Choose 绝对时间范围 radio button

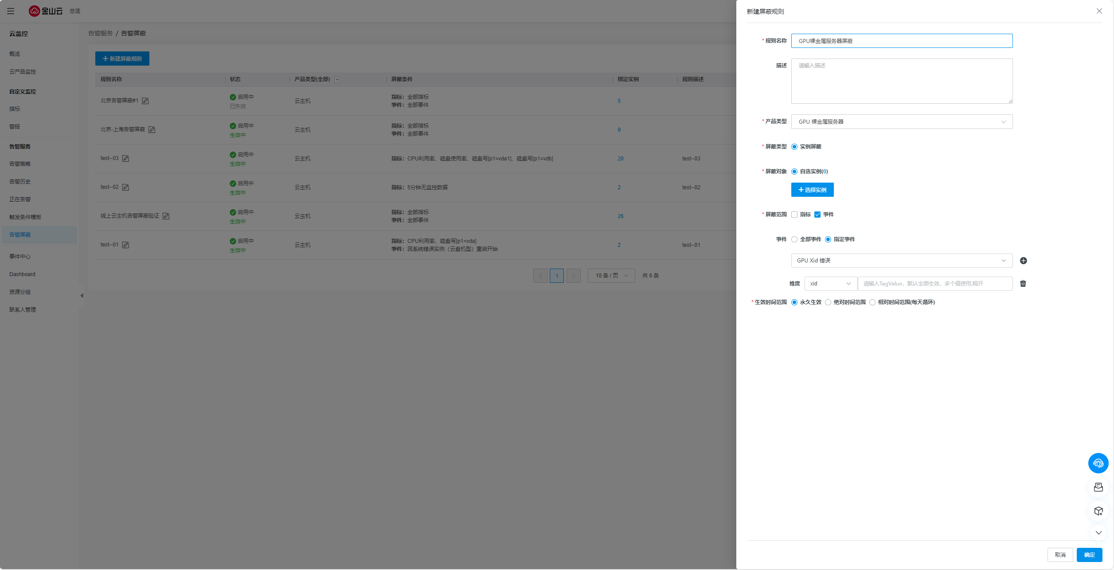point(828,302)
